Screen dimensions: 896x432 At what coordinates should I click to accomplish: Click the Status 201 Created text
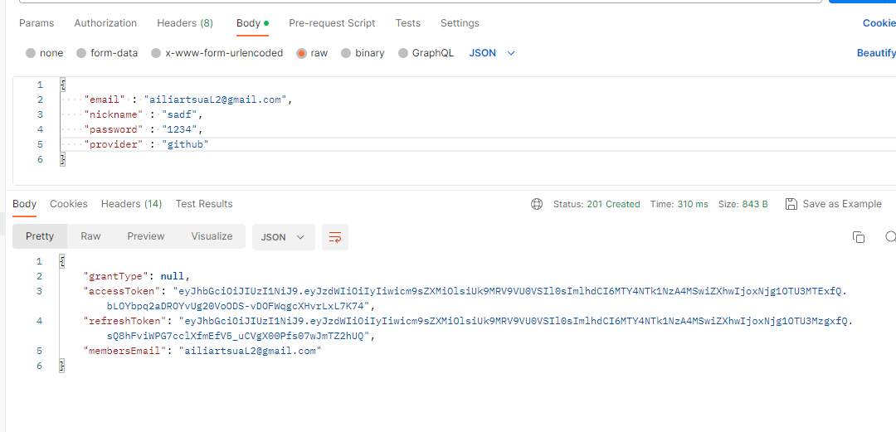click(x=597, y=204)
